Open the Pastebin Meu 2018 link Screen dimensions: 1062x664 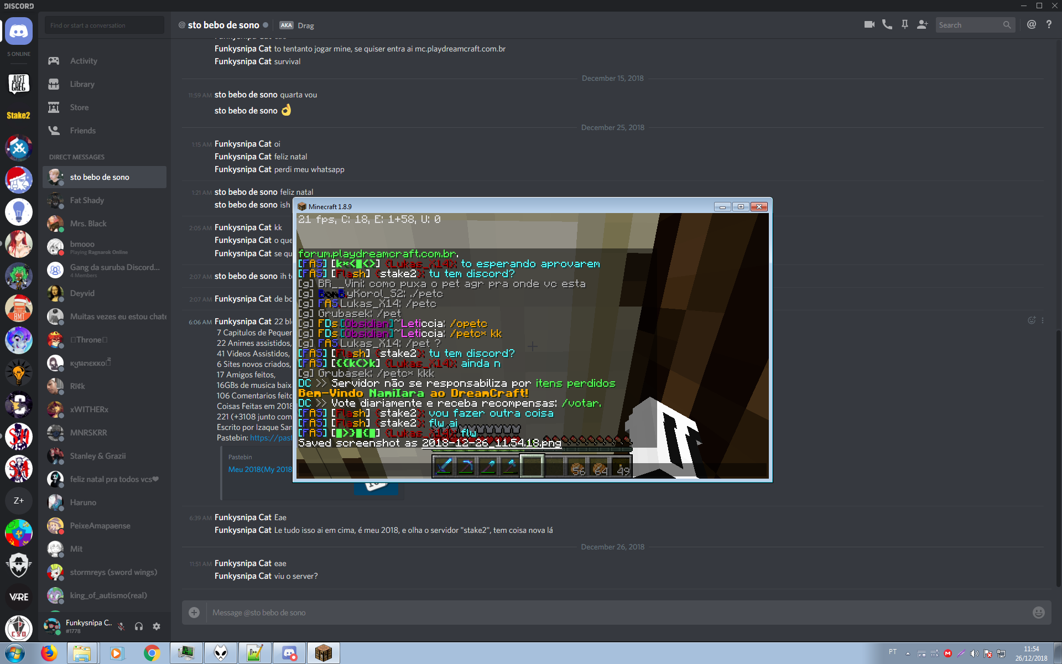click(259, 469)
